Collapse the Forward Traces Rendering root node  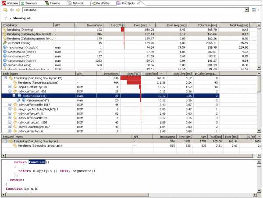4,141
